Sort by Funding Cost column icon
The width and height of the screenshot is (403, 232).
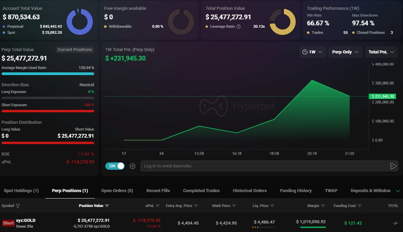click(360, 206)
